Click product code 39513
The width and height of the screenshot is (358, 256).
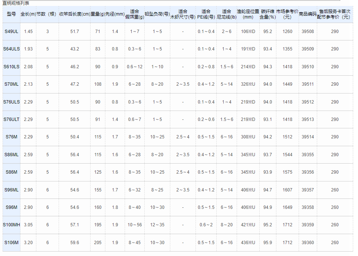(x=308, y=119)
